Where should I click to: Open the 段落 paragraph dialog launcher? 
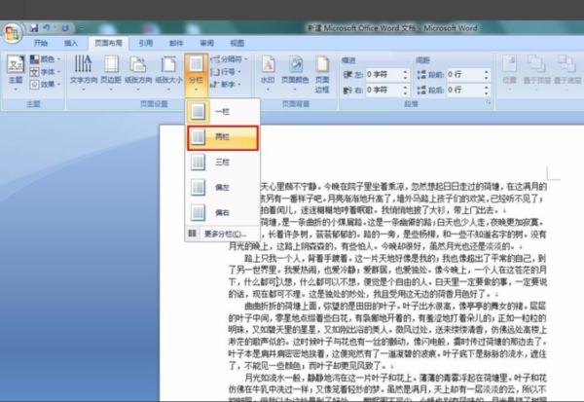[x=489, y=103]
